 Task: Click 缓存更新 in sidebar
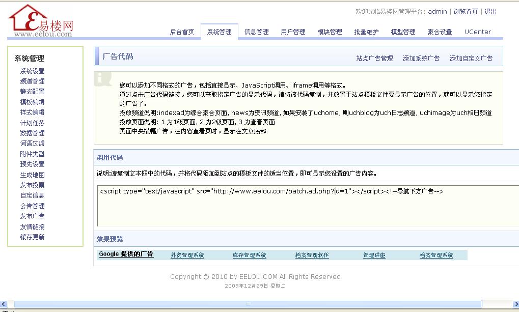[x=32, y=237]
